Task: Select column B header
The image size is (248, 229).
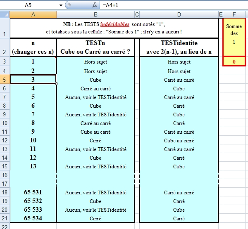Action: (x=95, y=15)
